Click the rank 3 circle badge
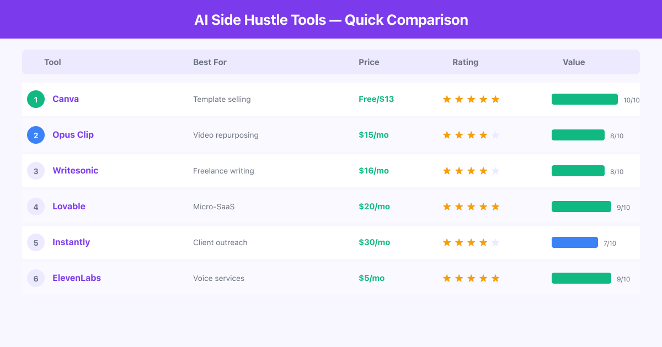The height and width of the screenshot is (347, 662). tap(36, 171)
